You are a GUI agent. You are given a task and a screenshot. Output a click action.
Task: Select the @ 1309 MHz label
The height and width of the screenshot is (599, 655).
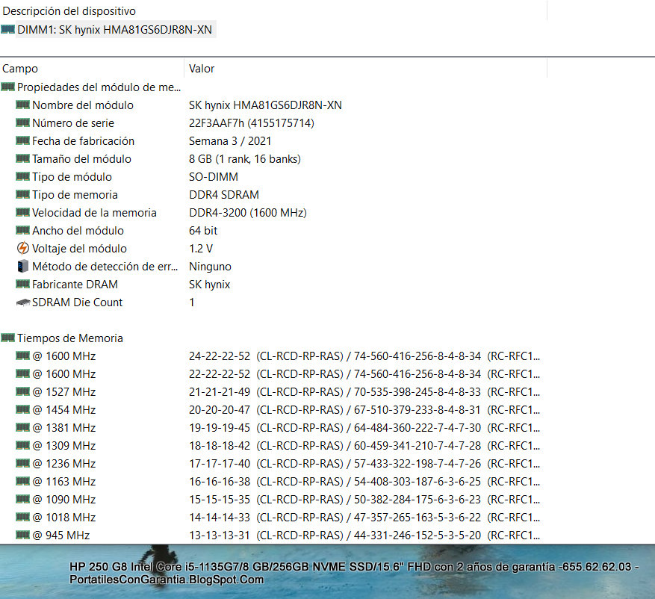coord(64,446)
